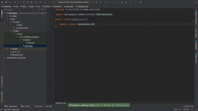Screen dimensions: 198x111
Task: Open the Event Log button
Action: (188, 106)
